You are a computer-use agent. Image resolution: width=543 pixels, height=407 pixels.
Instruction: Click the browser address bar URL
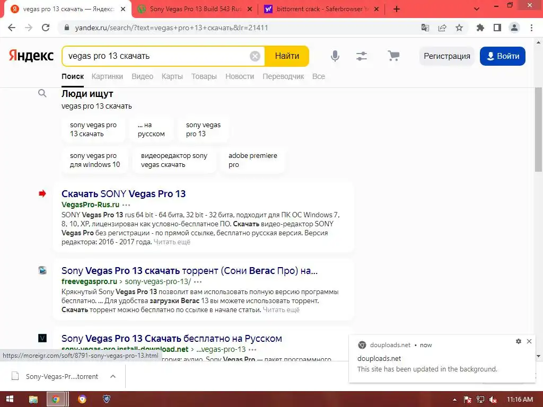point(171,28)
